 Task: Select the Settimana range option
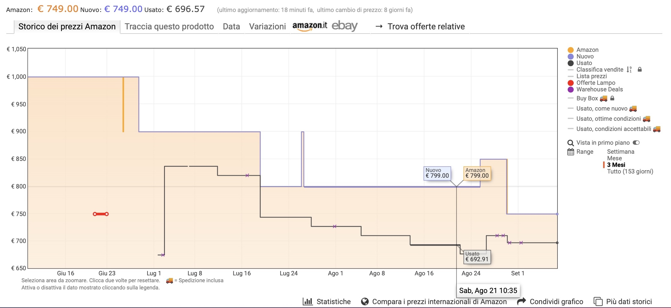(621, 152)
